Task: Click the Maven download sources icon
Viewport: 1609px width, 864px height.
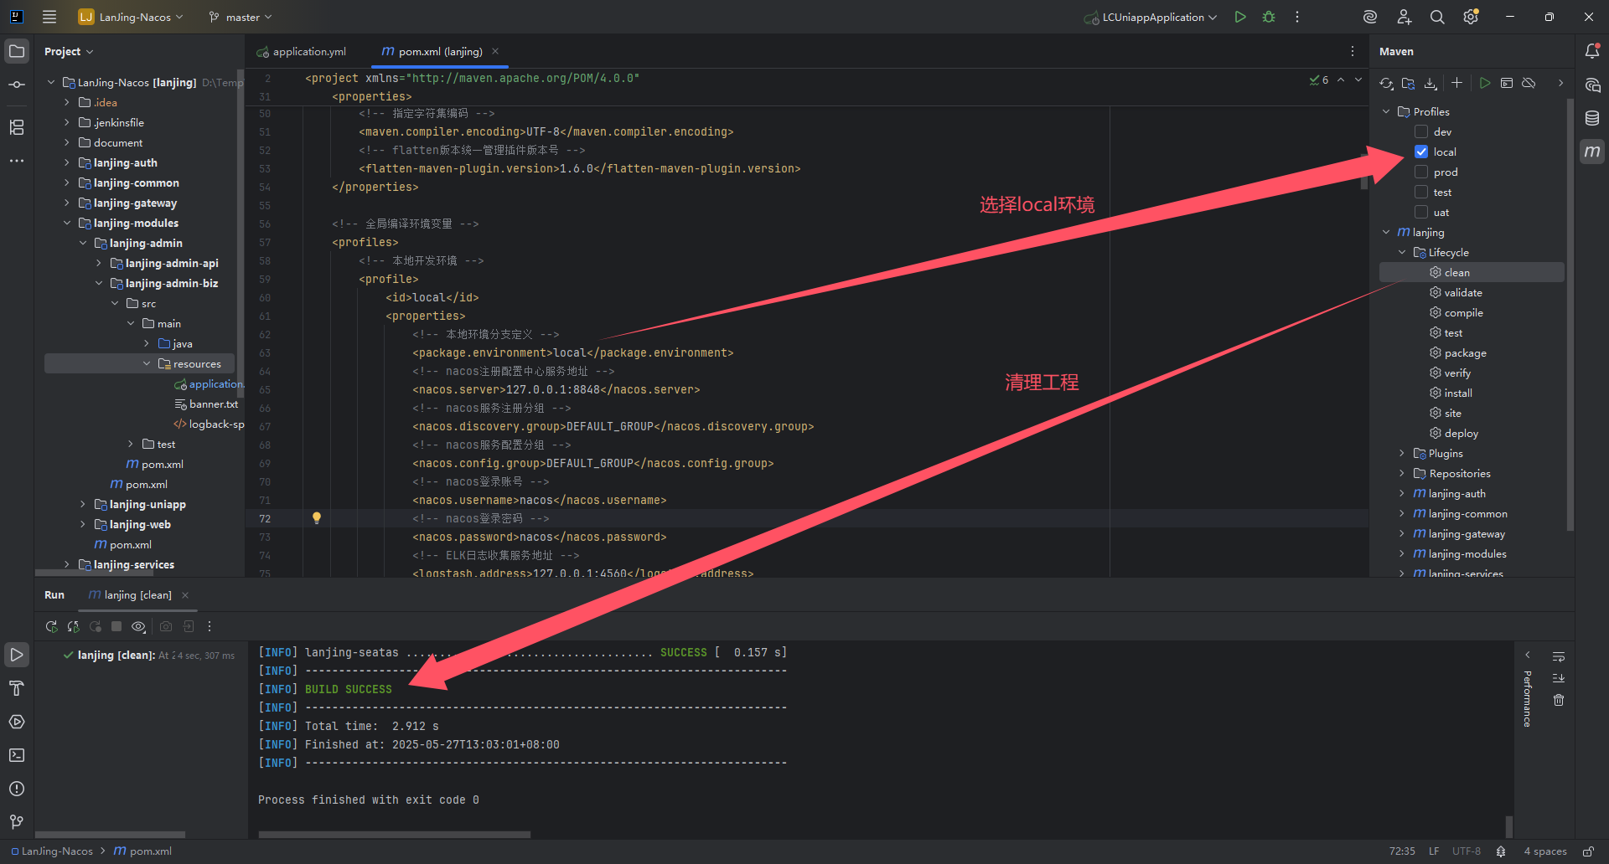Action: tap(1431, 83)
